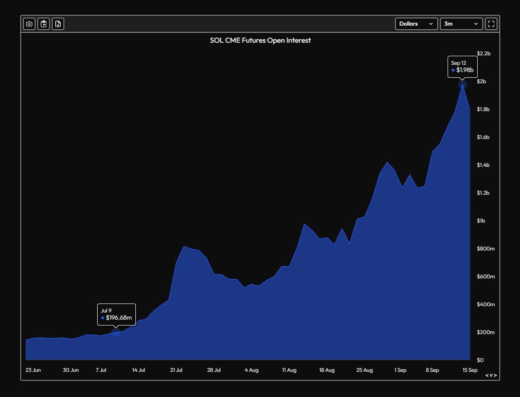This screenshot has width=520, height=397.
Task: Click the blue dot marker on Jul 9
Action: point(116,333)
